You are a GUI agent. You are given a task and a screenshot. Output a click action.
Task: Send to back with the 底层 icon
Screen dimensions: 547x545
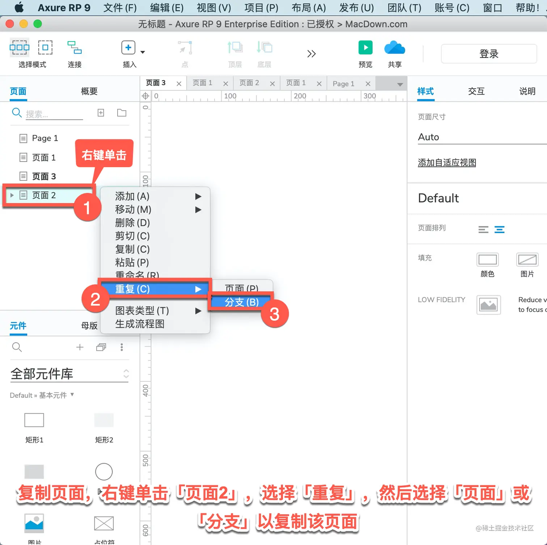pos(264,47)
